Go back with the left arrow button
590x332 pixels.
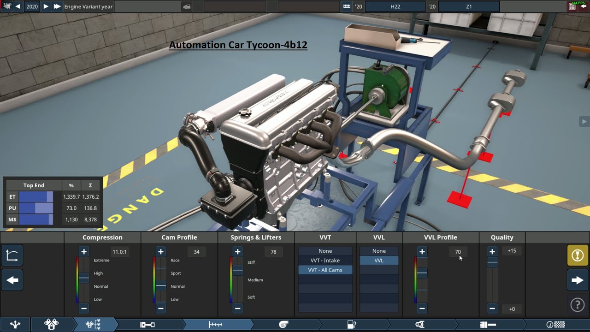(x=12, y=280)
